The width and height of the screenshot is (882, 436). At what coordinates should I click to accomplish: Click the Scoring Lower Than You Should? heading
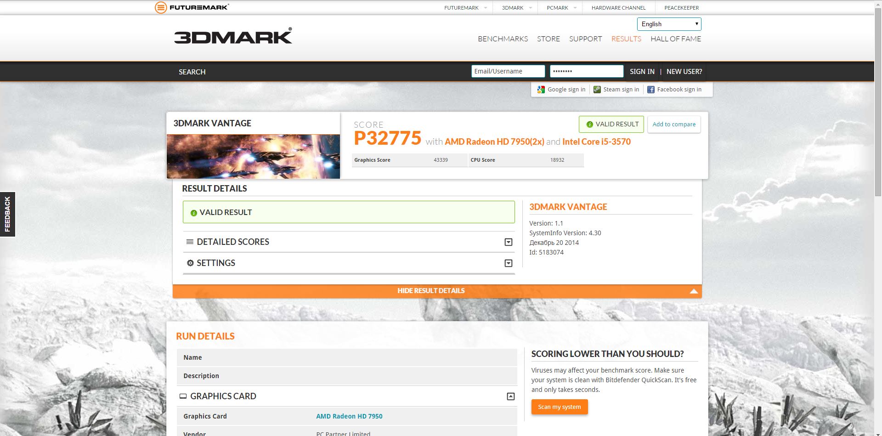tap(607, 354)
